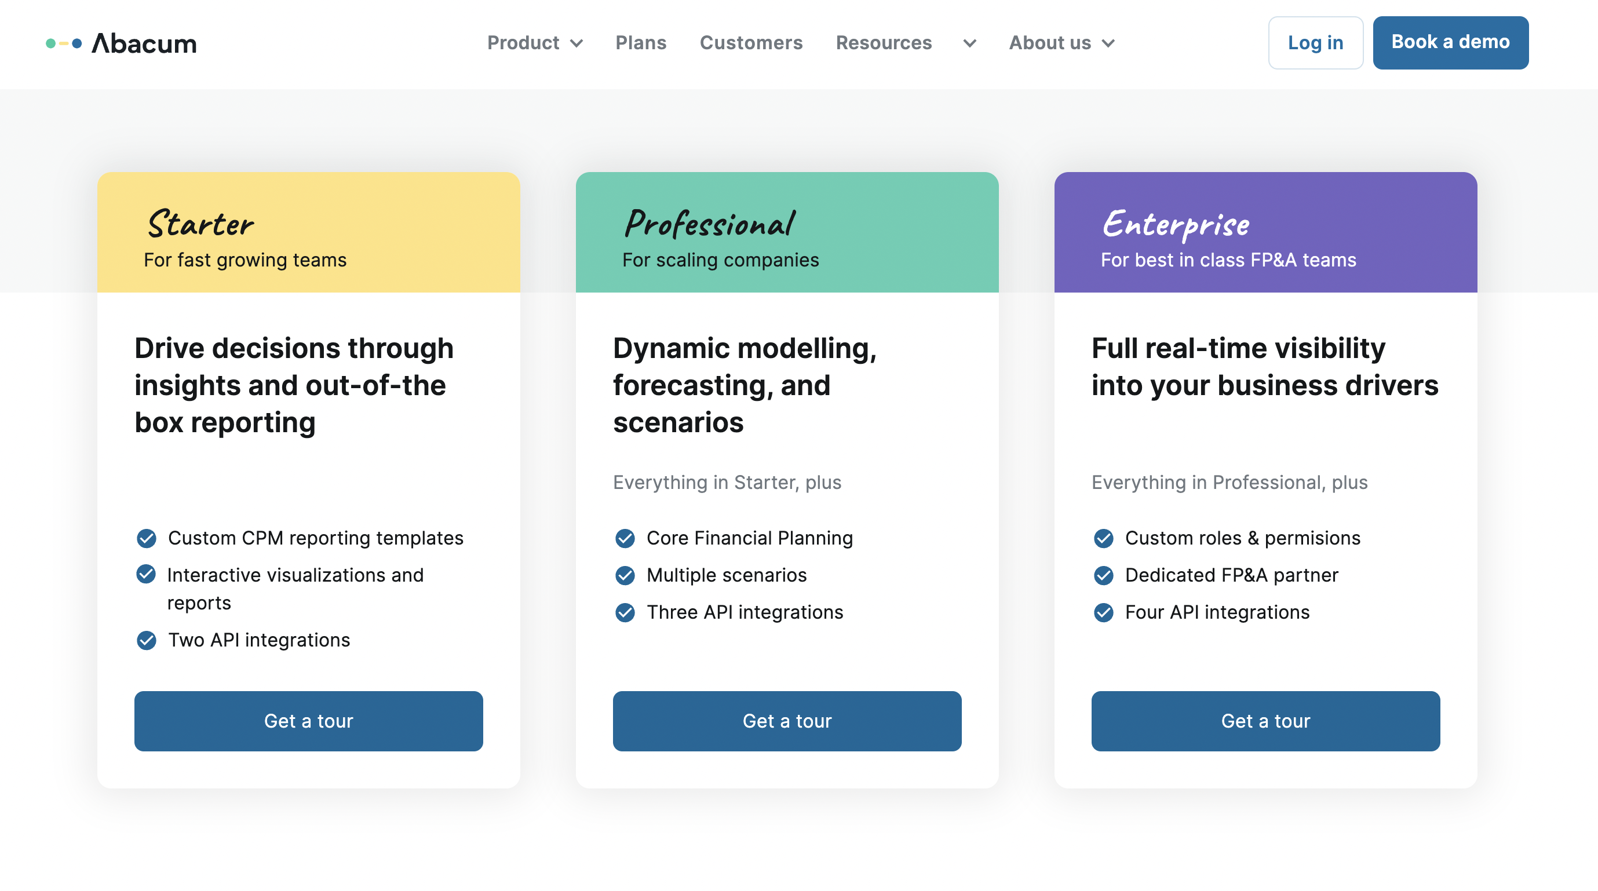Click checkmark icon beside Core Financial Planning
The height and width of the screenshot is (891, 1598).
coord(625,538)
